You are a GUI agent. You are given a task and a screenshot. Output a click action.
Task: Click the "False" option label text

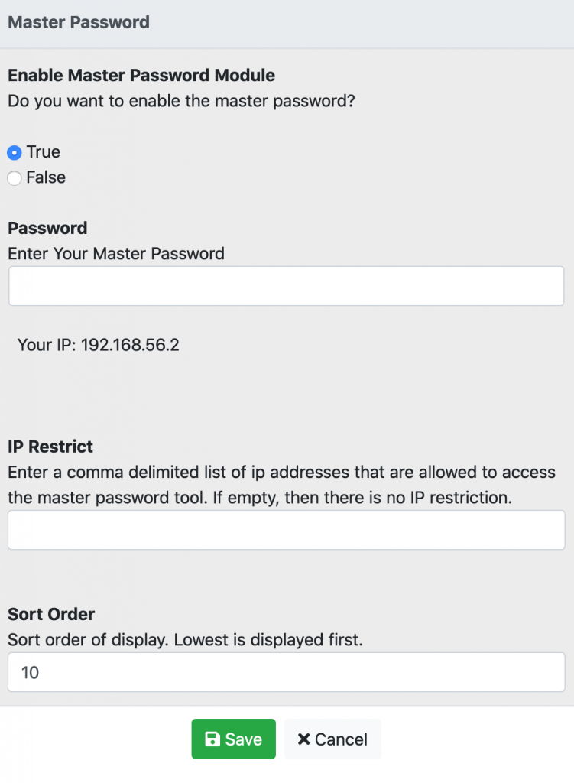pos(46,177)
